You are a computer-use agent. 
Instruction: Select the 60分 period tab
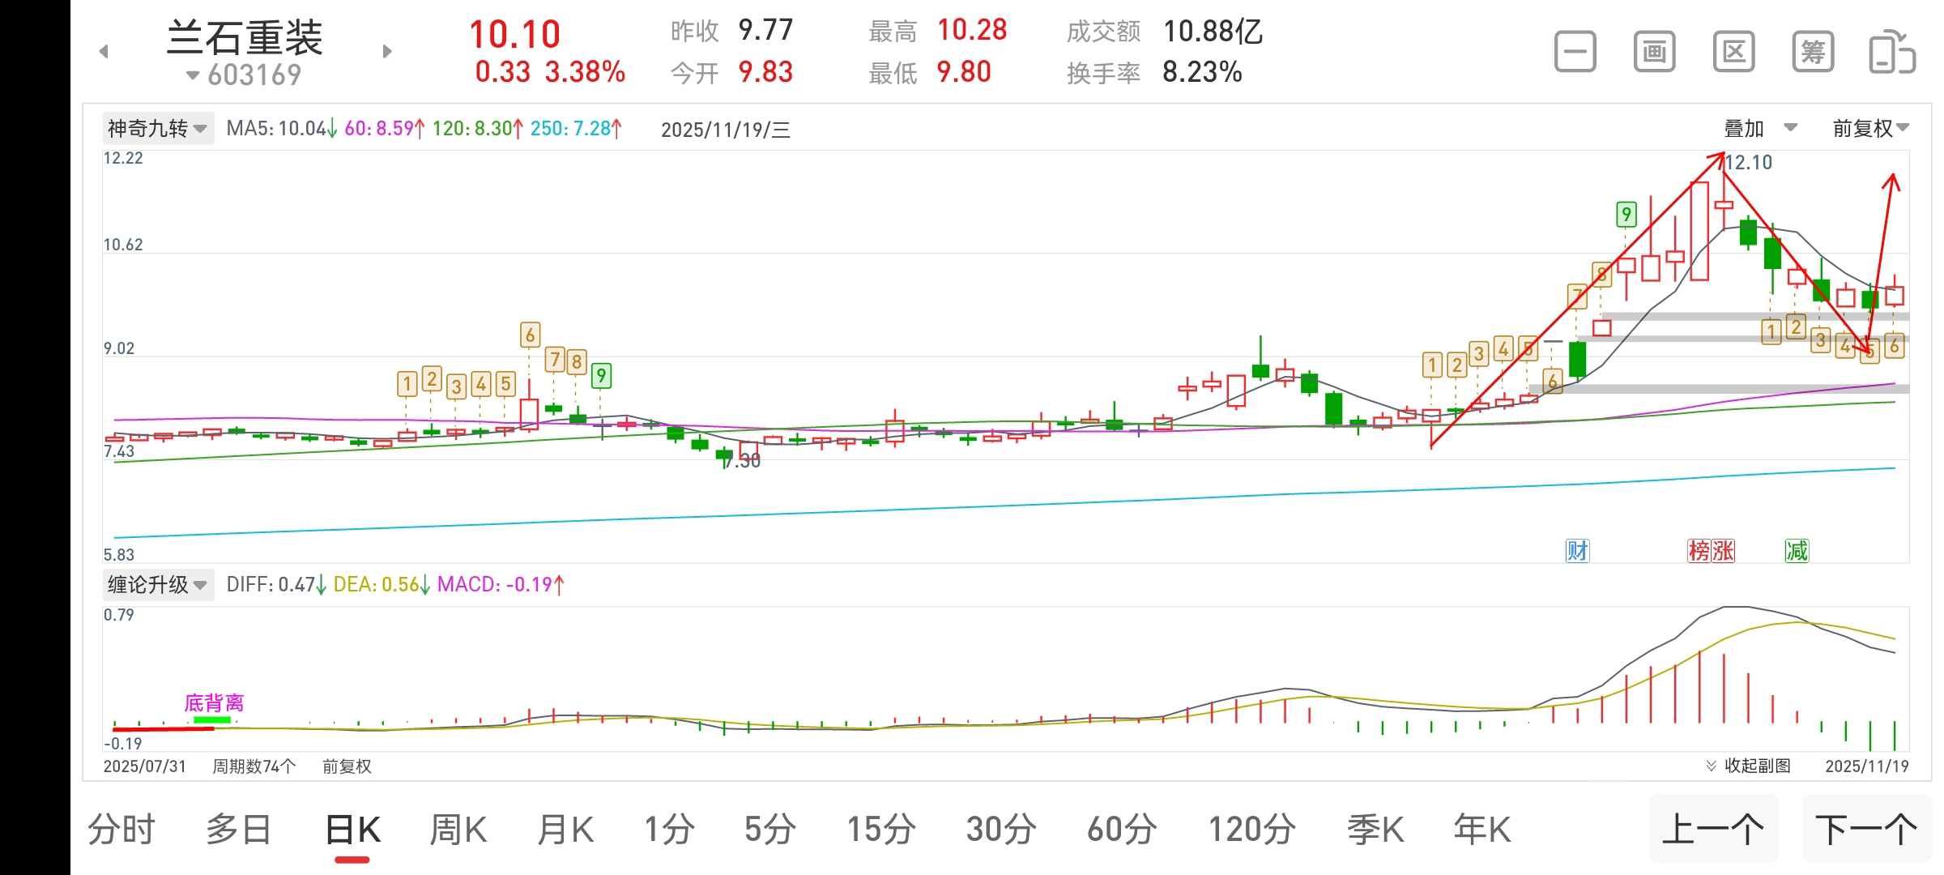[x=1121, y=830]
